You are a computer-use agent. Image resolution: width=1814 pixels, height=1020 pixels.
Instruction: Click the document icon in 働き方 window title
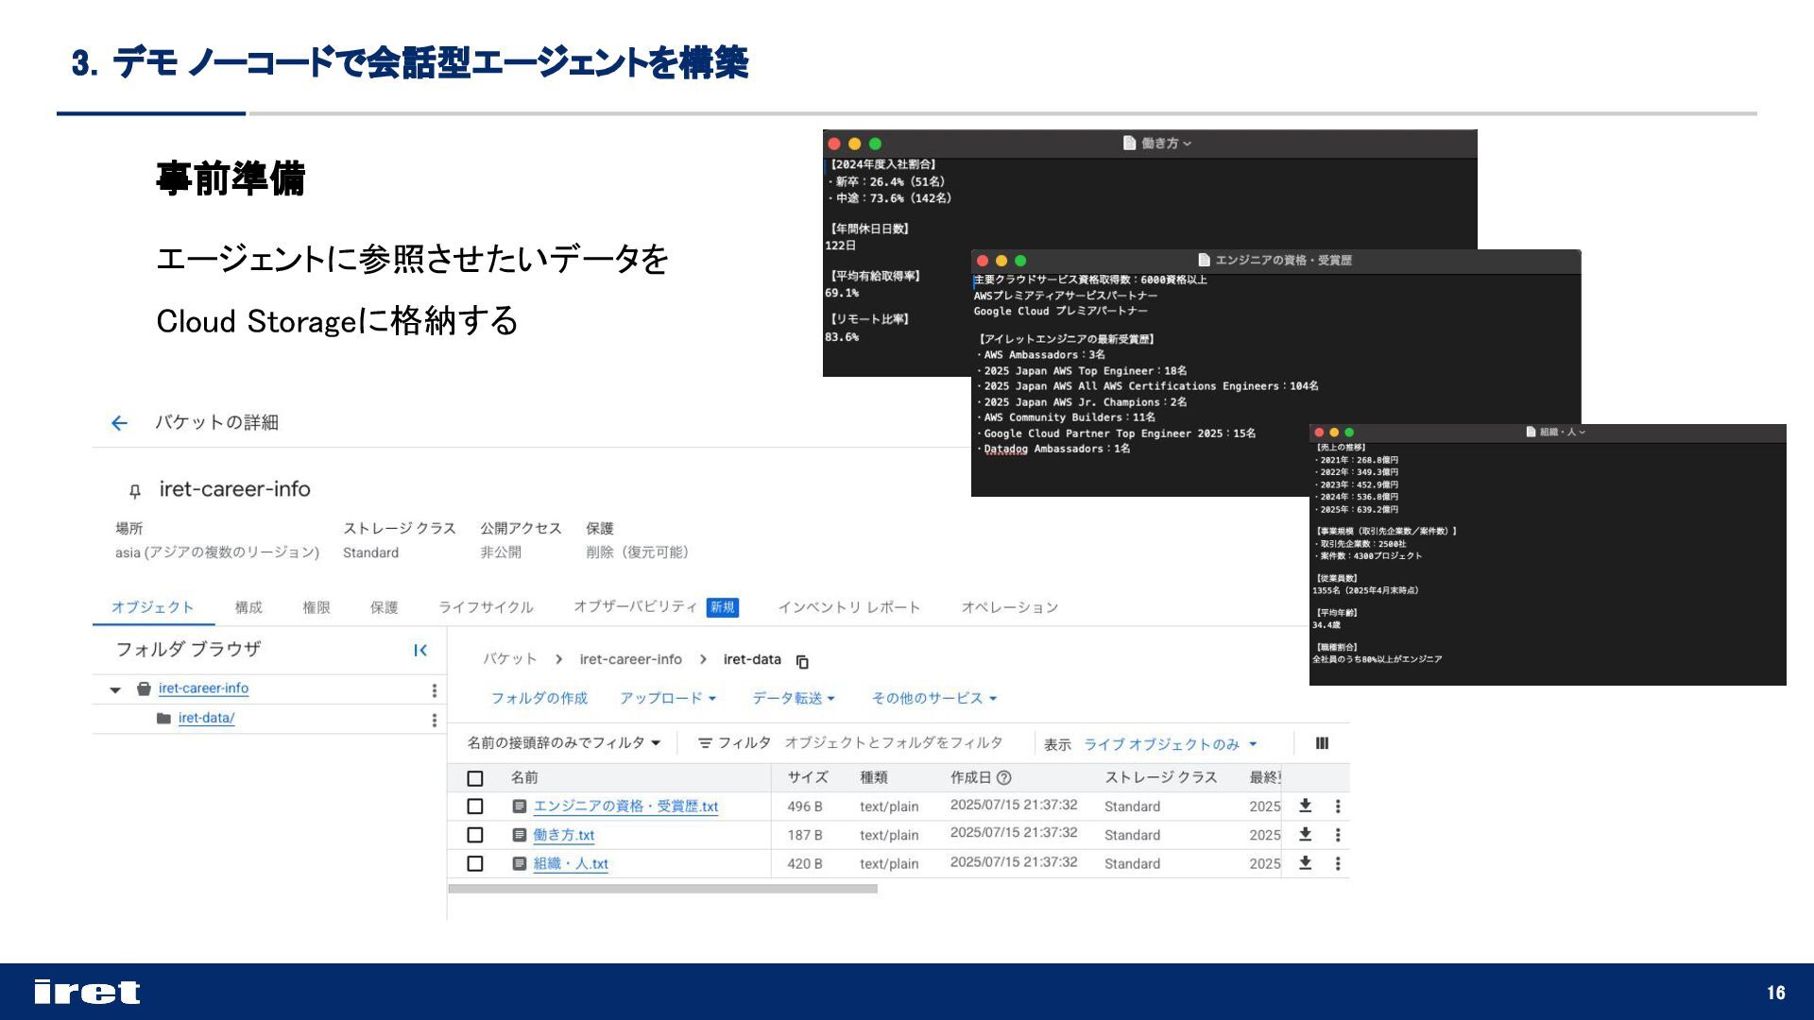pyautogui.click(x=1129, y=143)
